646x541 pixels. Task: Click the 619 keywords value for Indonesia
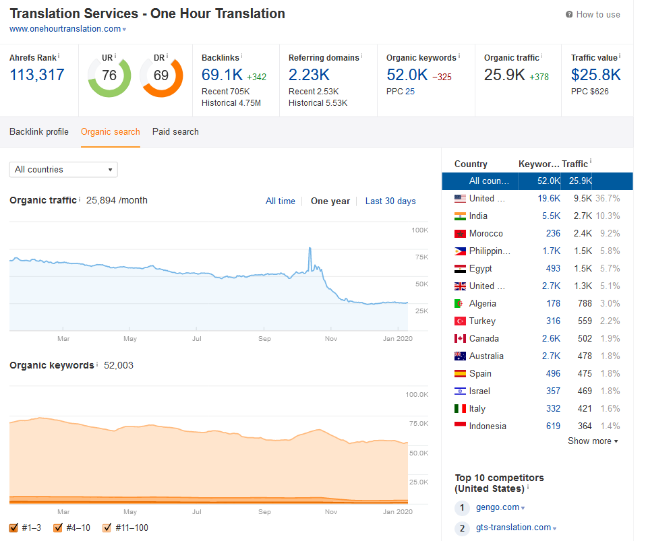coord(554,426)
